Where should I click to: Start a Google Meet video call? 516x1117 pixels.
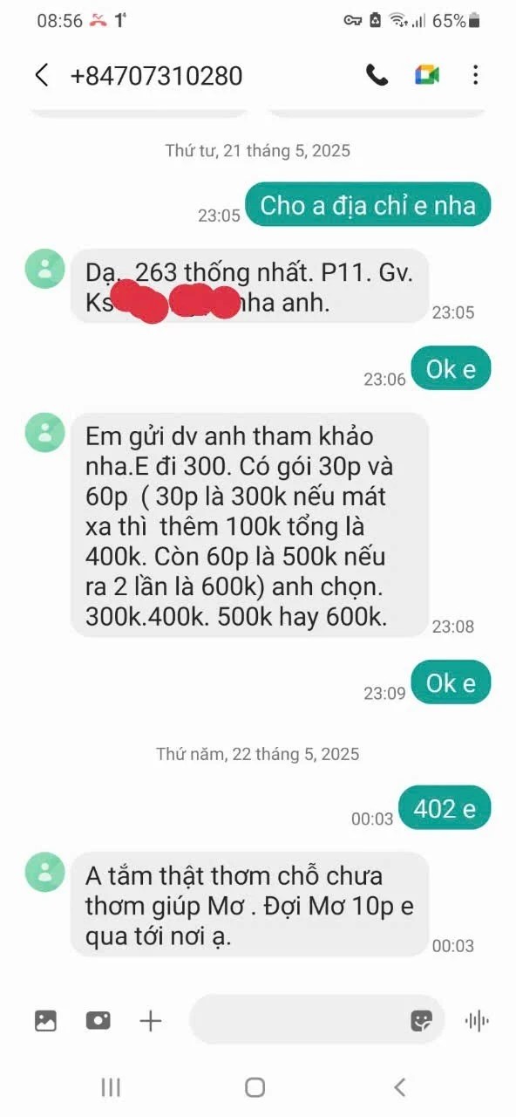tap(426, 75)
